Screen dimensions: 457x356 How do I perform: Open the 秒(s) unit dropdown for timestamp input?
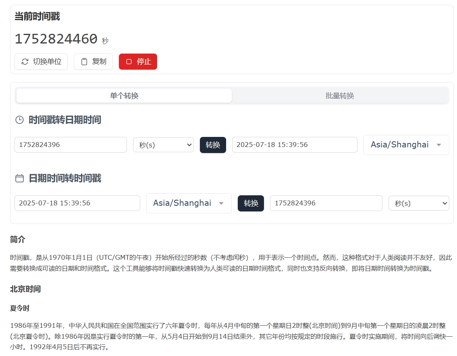click(164, 145)
